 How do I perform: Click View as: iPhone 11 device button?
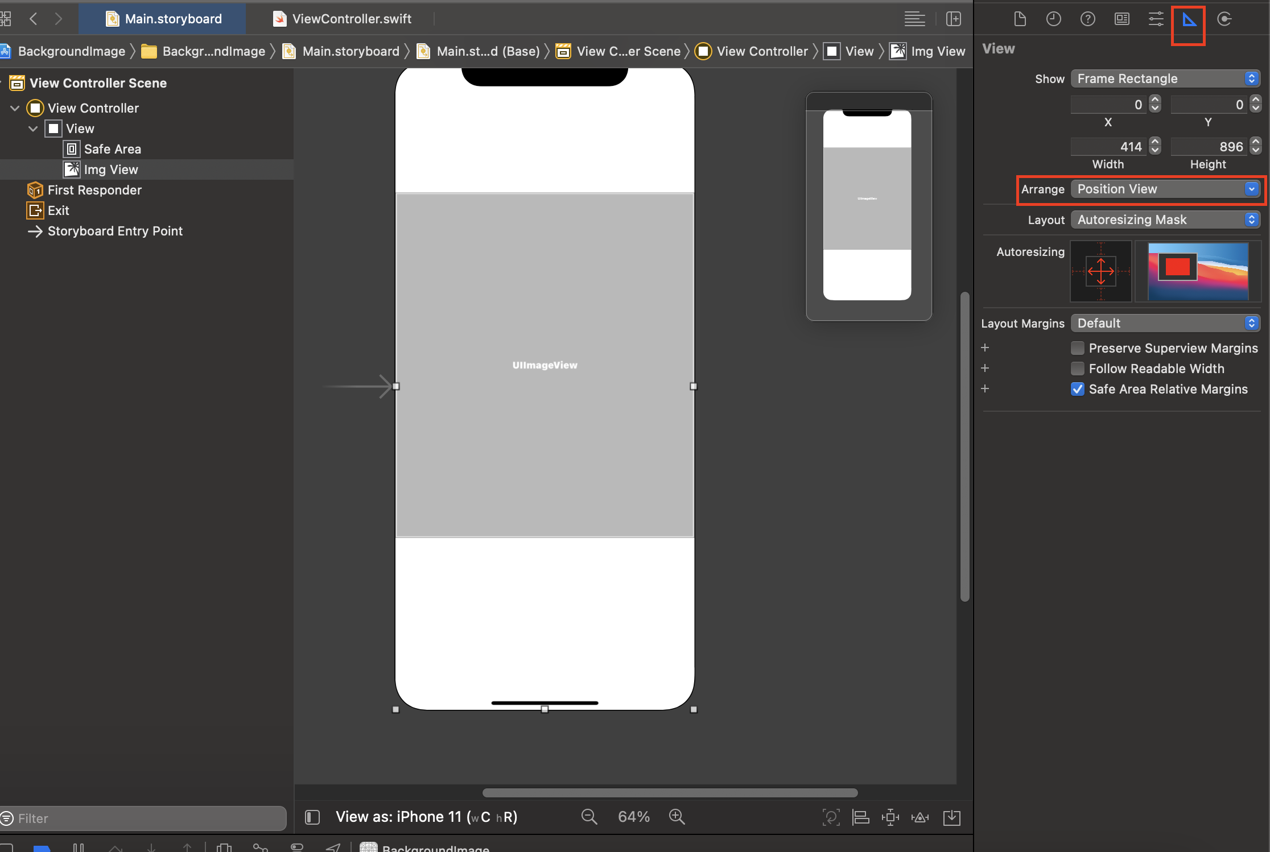(x=426, y=817)
